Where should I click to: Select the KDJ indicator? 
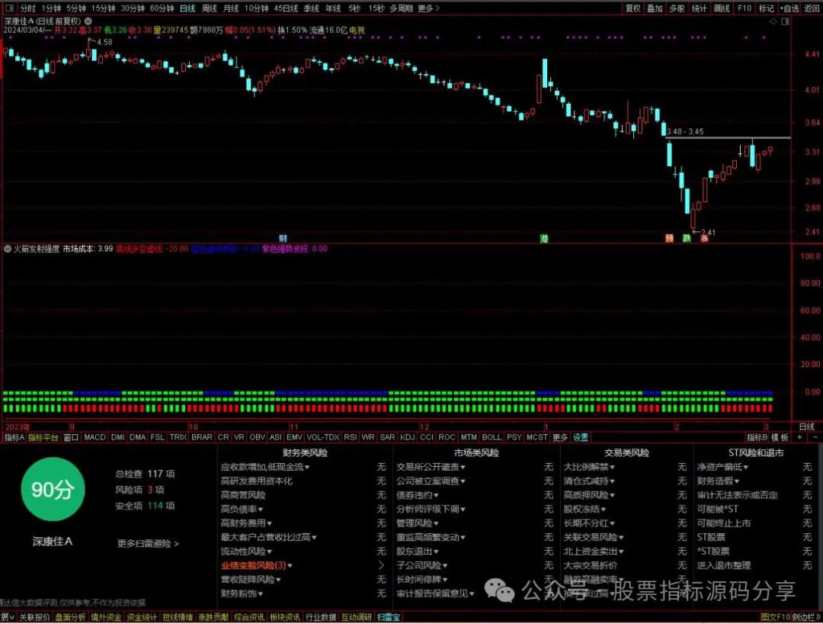coord(407,437)
